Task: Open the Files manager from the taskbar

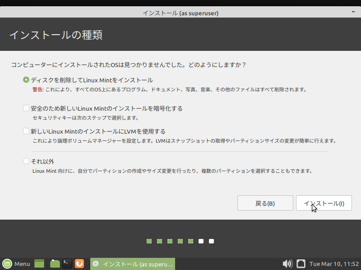Action: point(55,264)
